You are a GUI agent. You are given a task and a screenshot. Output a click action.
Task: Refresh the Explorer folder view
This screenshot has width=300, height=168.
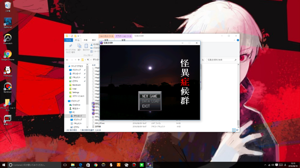click(203, 60)
